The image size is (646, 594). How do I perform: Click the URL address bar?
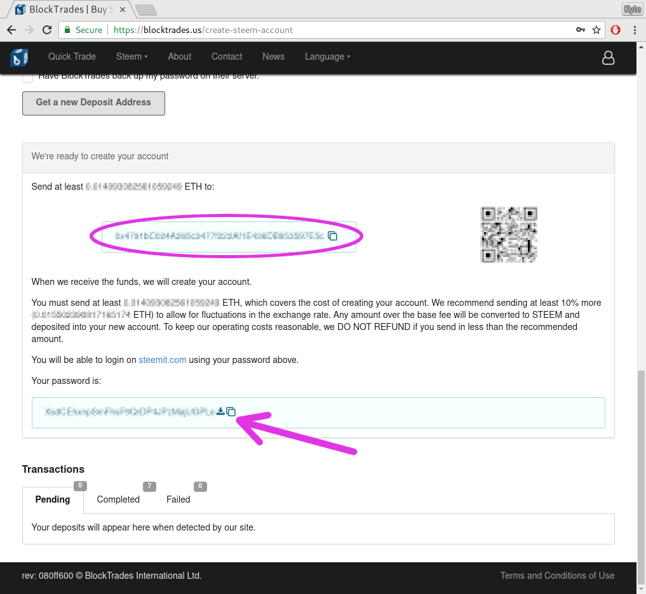click(x=331, y=30)
